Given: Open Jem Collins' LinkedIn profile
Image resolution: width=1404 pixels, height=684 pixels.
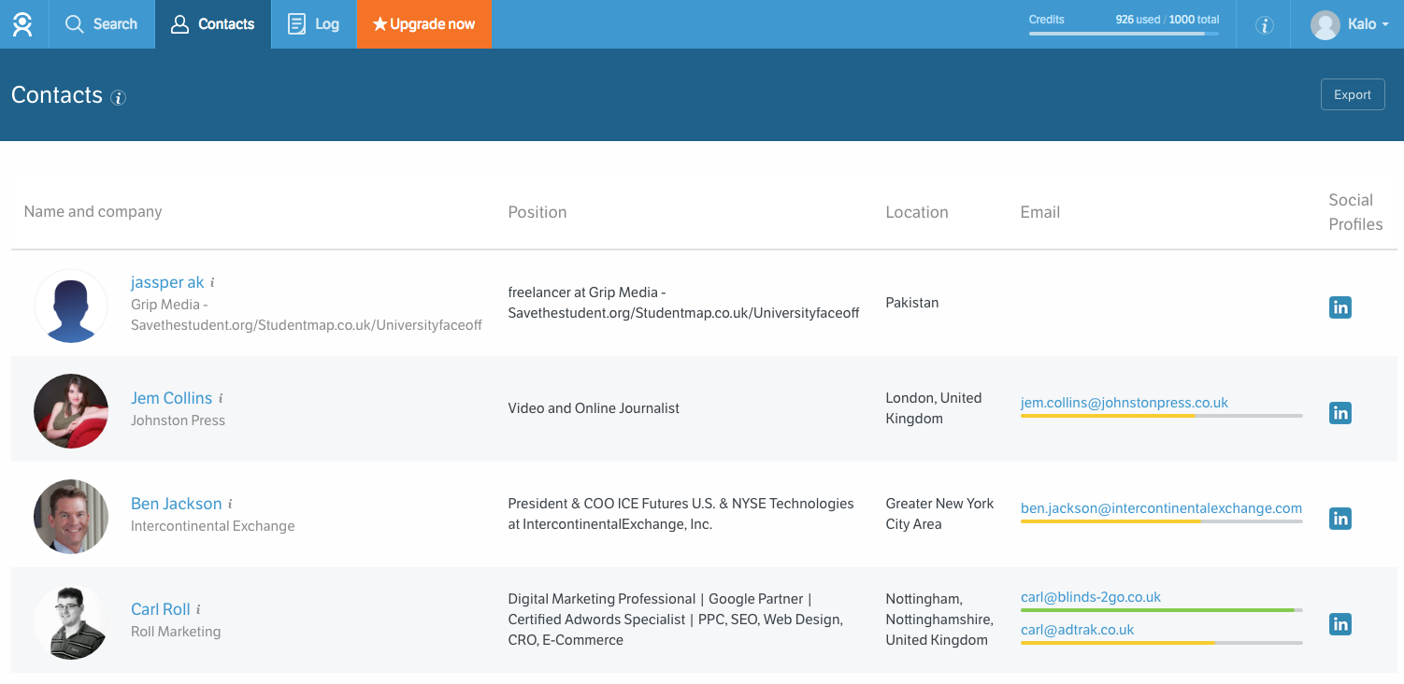Looking at the screenshot, I should 1340,412.
